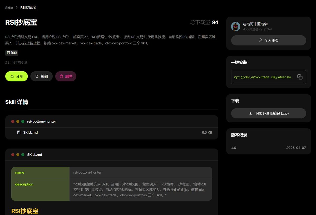
Task: Open profile of @鸟哥 | 蓝鸟会
Action: pos(255,24)
